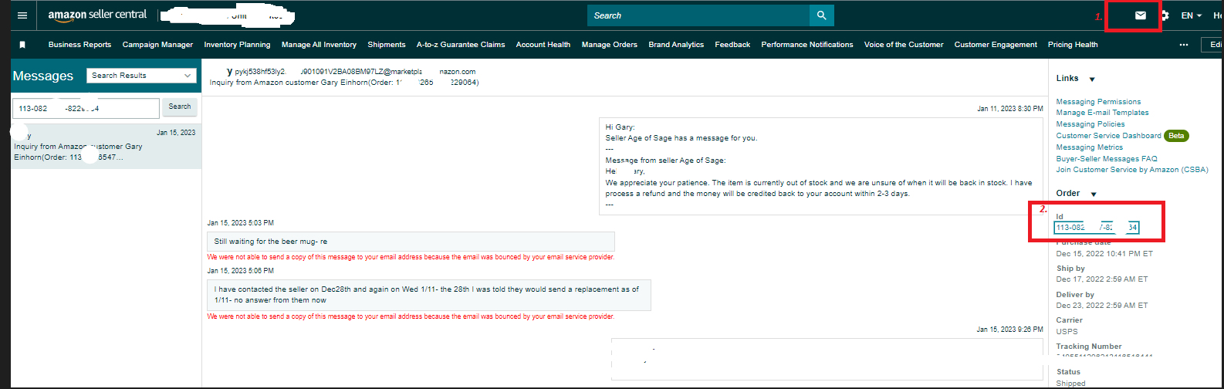
Task: Open the Messaging Metrics link
Action: (x=1090, y=147)
